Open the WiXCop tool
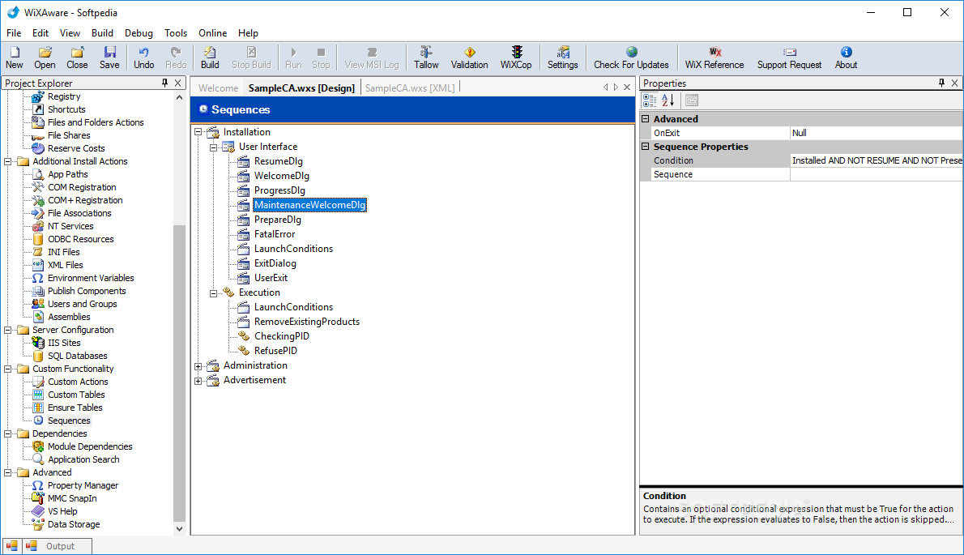Image resolution: width=964 pixels, height=555 pixels. [x=516, y=58]
